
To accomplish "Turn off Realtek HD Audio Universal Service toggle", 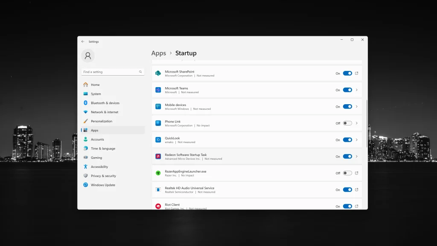I will [347, 190].
